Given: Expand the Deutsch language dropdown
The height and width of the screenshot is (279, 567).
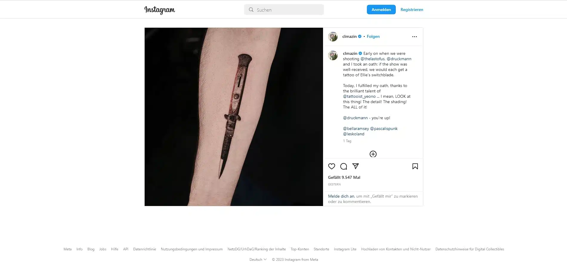Looking at the screenshot, I should [258, 260].
